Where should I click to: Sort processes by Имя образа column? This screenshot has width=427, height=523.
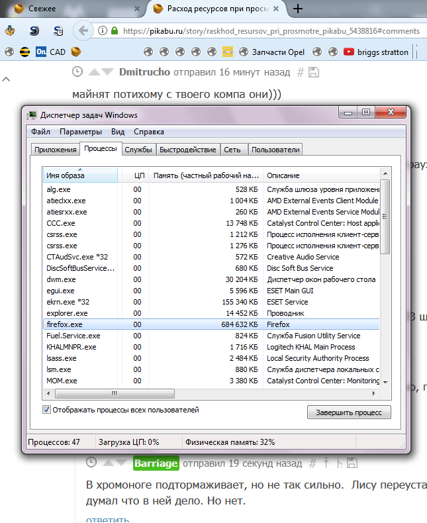coord(79,175)
